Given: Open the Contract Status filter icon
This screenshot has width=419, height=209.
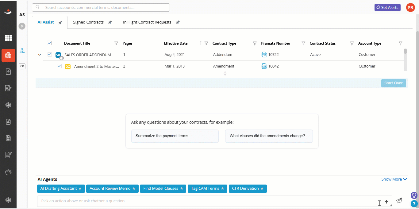Looking at the screenshot, I should pyautogui.click(x=352, y=43).
